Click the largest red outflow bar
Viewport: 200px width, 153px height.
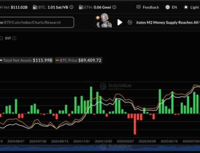pos(135,124)
